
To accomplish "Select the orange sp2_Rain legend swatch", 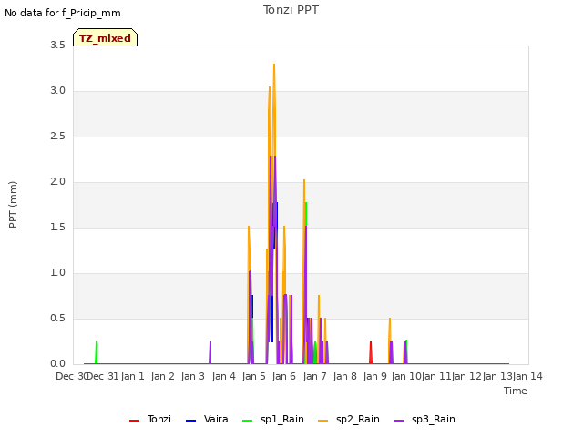I will [x=323, y=421].
